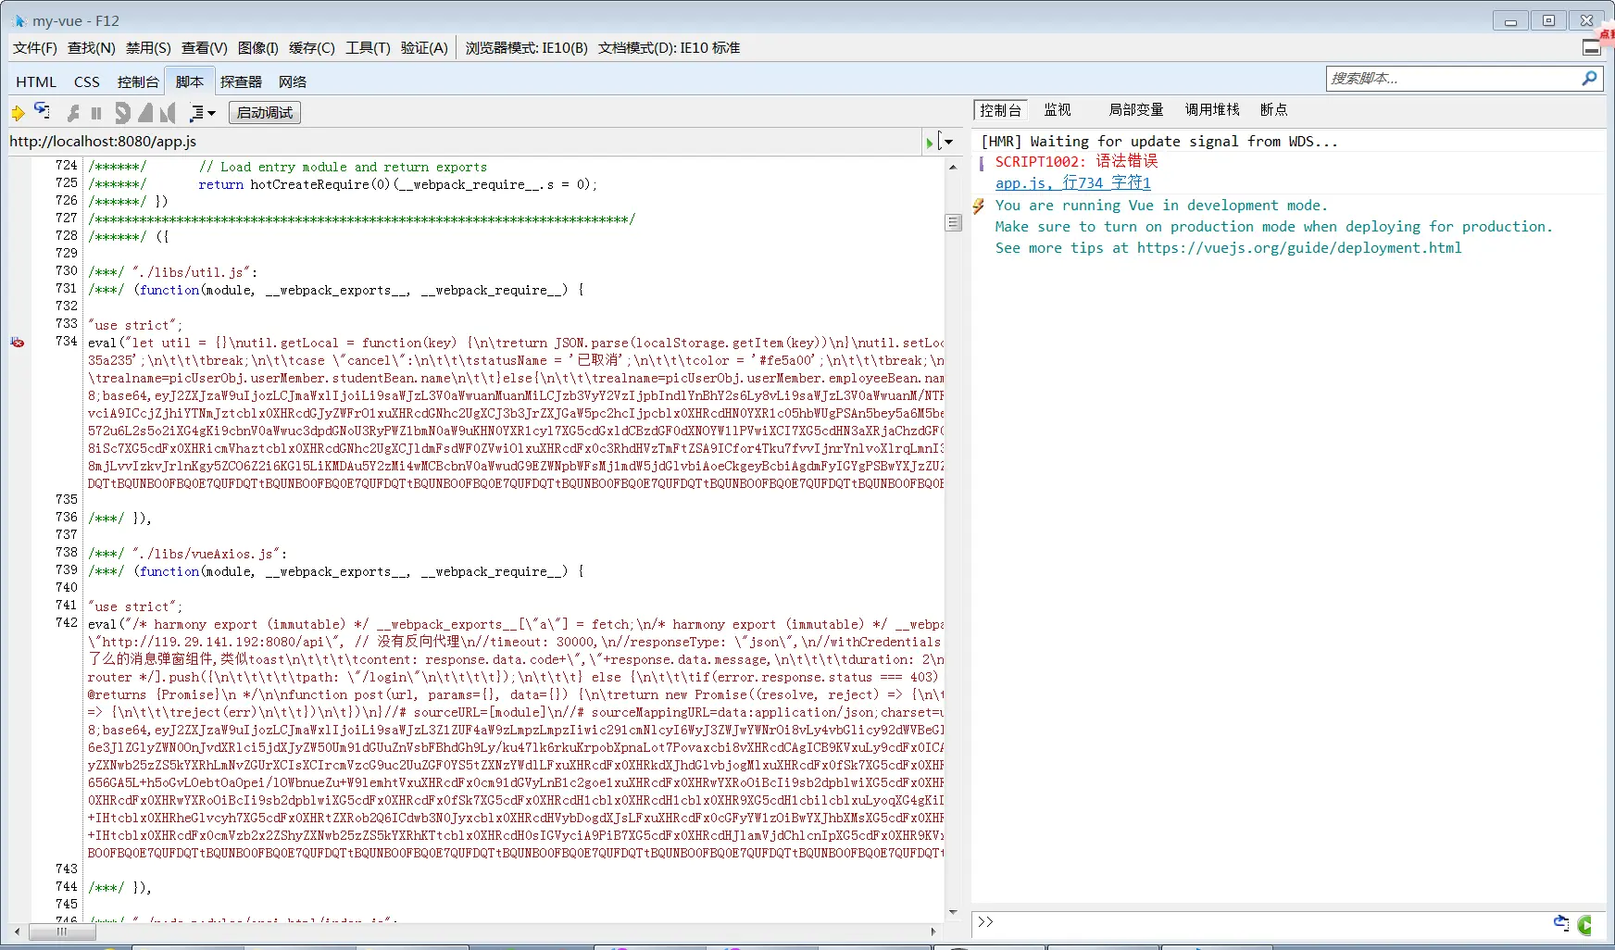Click the code pane scroll down arrow
This screenshot has height=950, width=1615.
coord(953,914)
